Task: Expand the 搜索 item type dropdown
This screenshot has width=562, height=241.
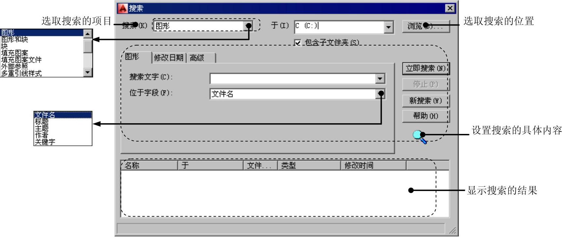Action: (x=248, y=26)
